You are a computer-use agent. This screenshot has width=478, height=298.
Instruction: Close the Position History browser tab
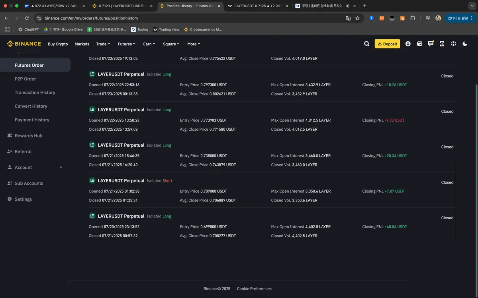click(219, 6)
